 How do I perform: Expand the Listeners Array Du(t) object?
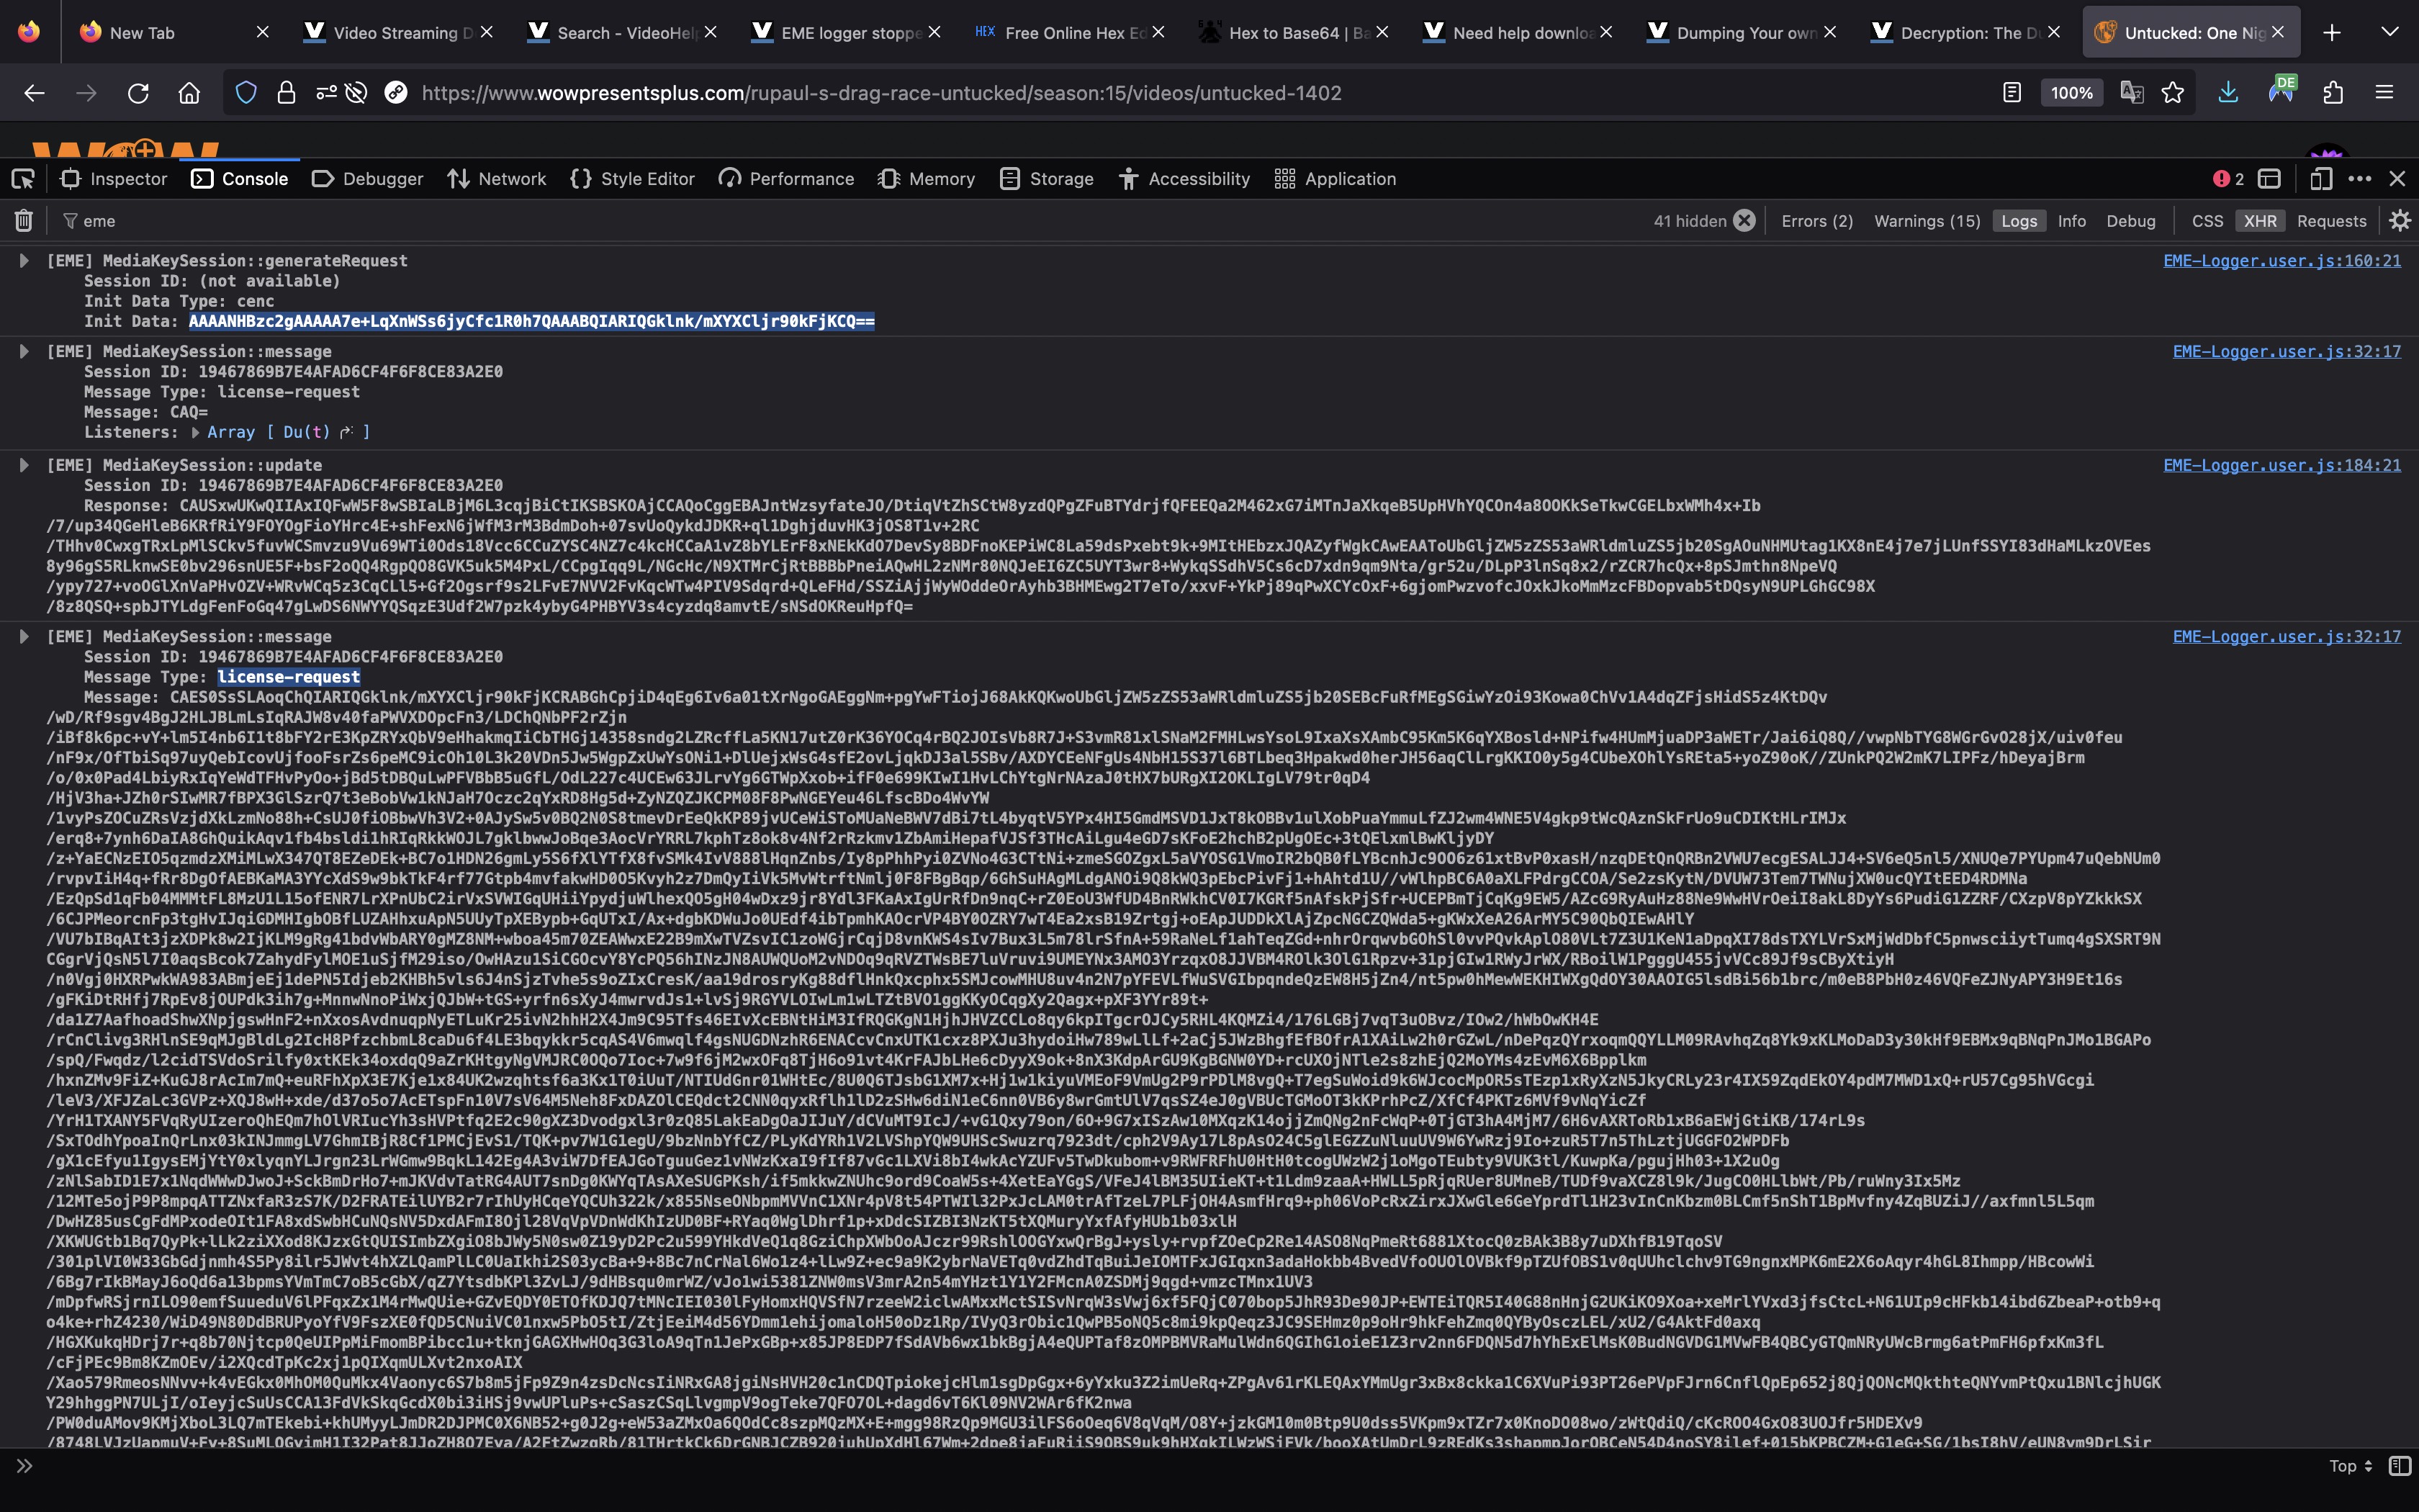coord(196,433)
